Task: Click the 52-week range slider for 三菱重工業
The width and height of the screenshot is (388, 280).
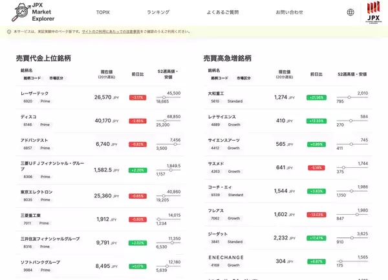Action: [x=168, y=219]
